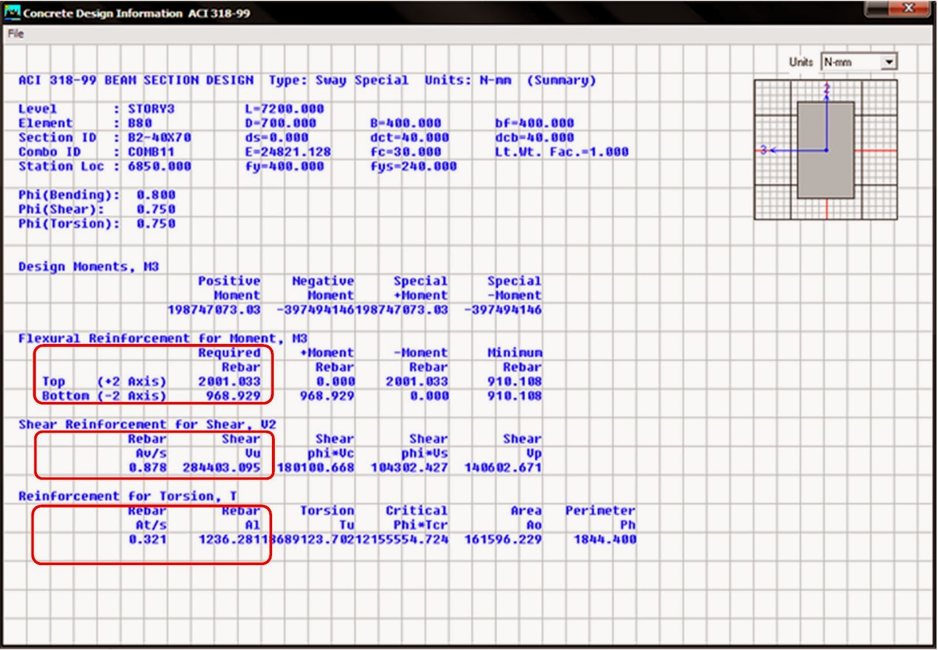Open the File menu

pyautogui.click(x=16, y=33)
